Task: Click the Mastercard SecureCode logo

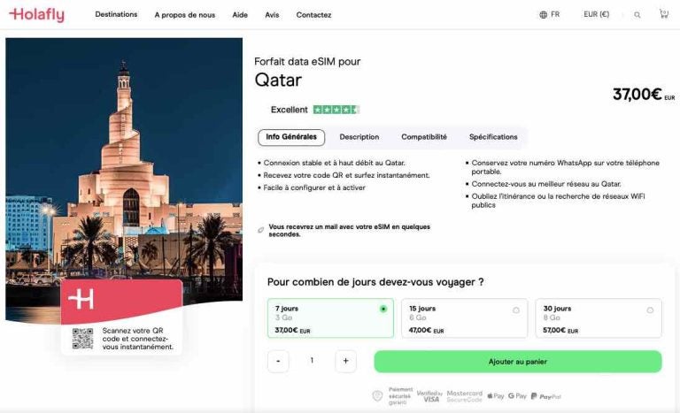Action: click(465, 396)
